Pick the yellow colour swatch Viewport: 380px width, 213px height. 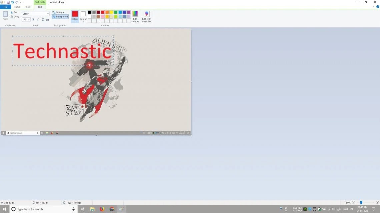point(111,12)
